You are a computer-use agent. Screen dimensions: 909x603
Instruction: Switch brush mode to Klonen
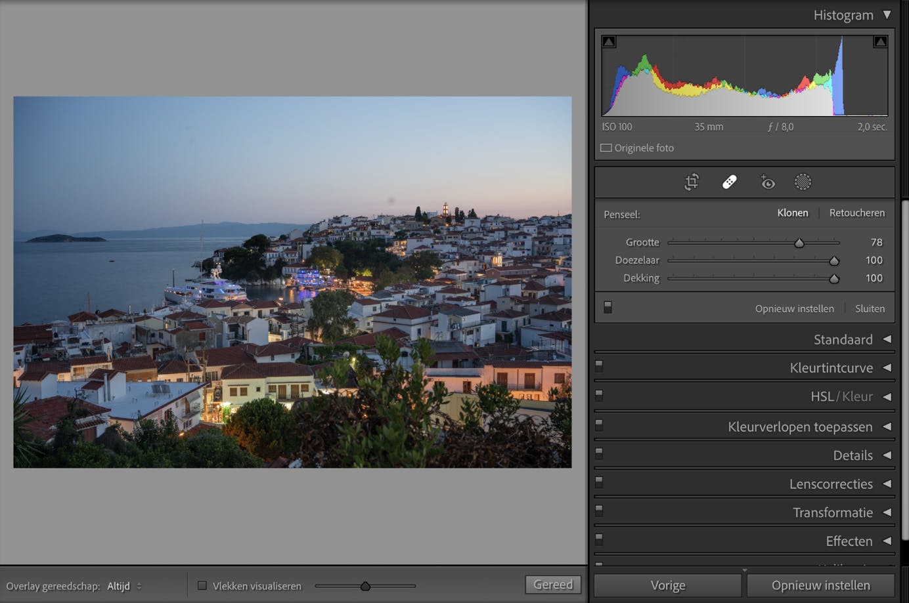click(x=792, y=213)
